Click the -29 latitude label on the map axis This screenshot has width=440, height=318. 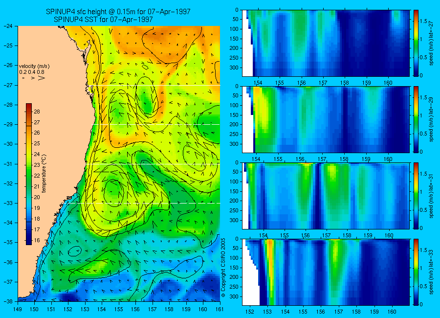coord(7,124)
